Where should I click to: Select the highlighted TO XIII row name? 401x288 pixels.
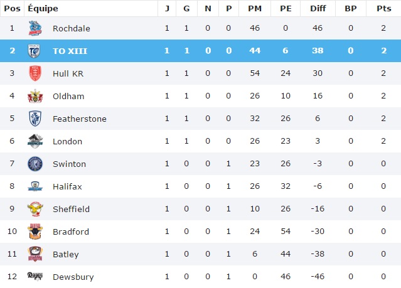(70, 51)
